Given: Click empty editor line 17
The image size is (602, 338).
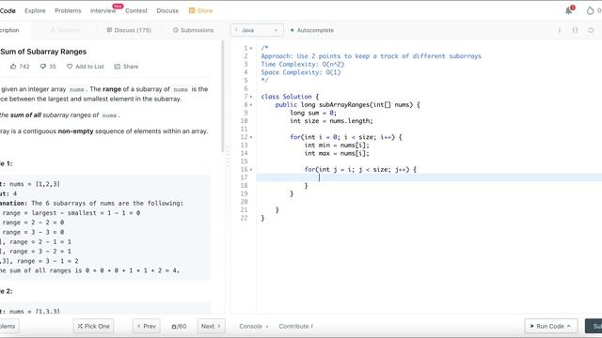Looking at the screenshot, I should pos(429,177).
